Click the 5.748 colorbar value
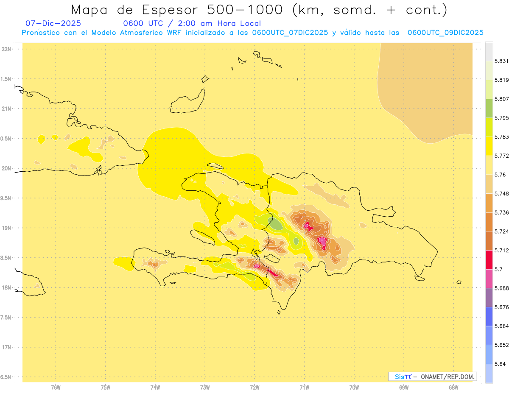Screen dimensions: 509x393 tap(502, 193)
